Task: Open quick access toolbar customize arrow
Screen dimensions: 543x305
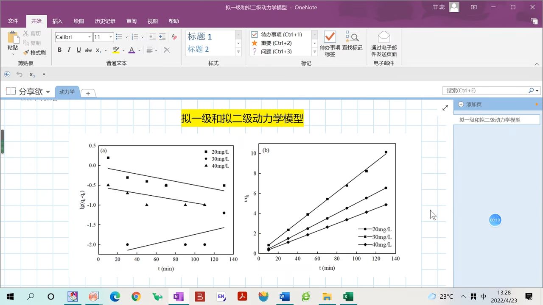Action: pos(44,74)
